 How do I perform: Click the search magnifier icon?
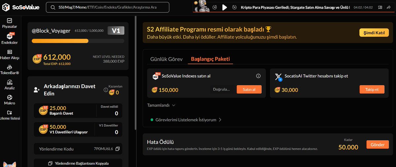coord(52,7)
